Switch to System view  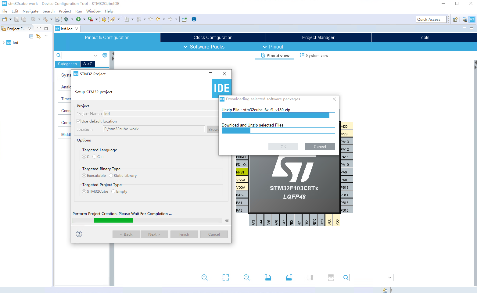tap(314, 55)
